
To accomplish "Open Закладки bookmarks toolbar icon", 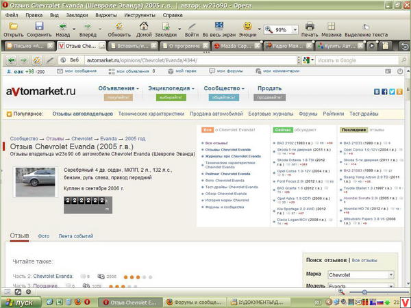I will coord(165,26).
